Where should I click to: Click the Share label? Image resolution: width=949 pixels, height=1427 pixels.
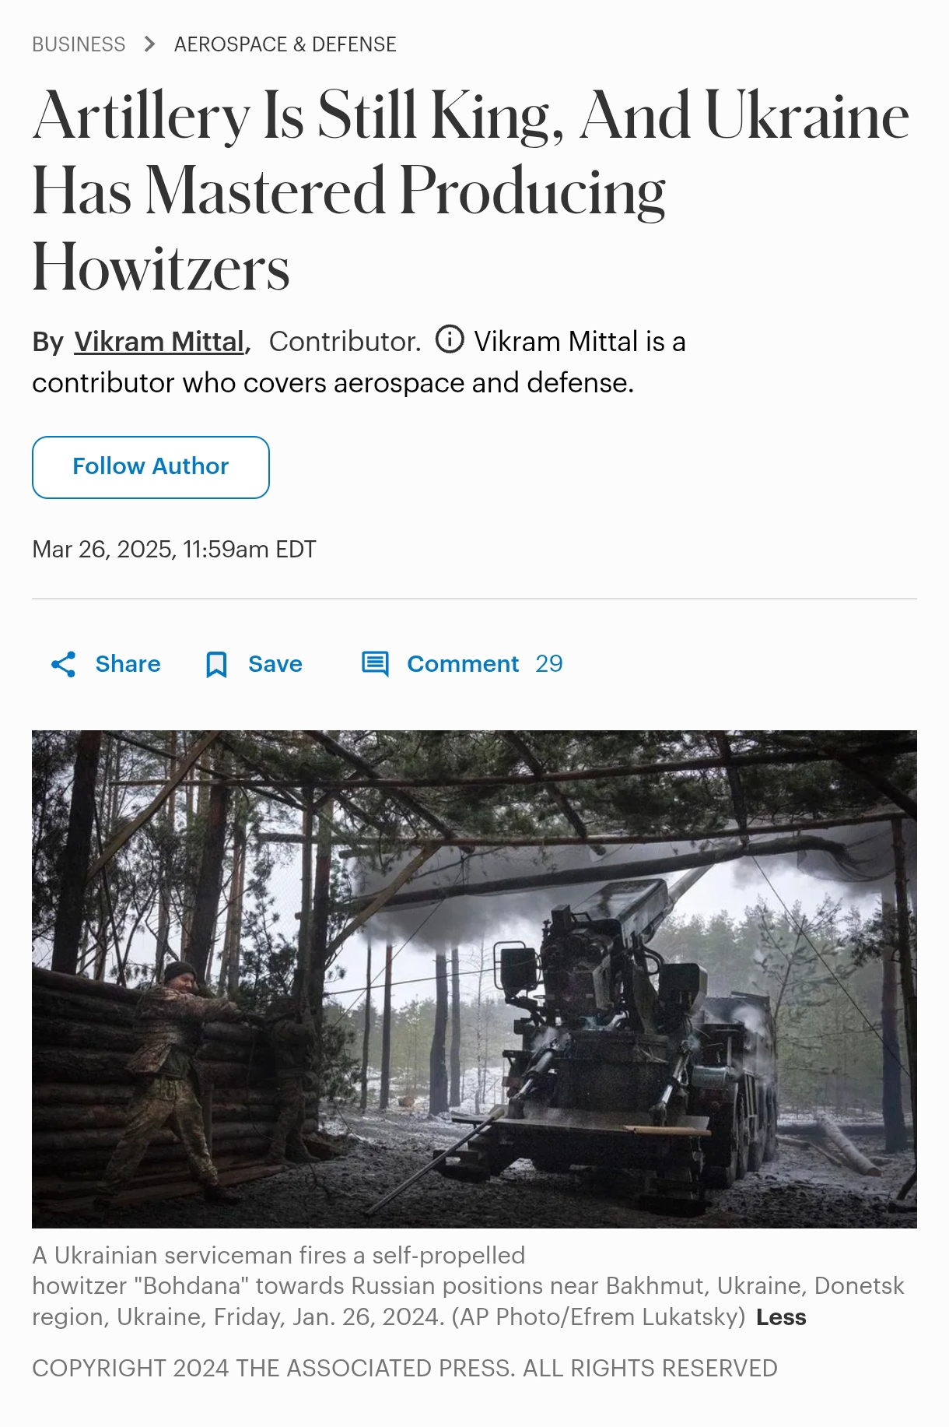coord(128,664)
